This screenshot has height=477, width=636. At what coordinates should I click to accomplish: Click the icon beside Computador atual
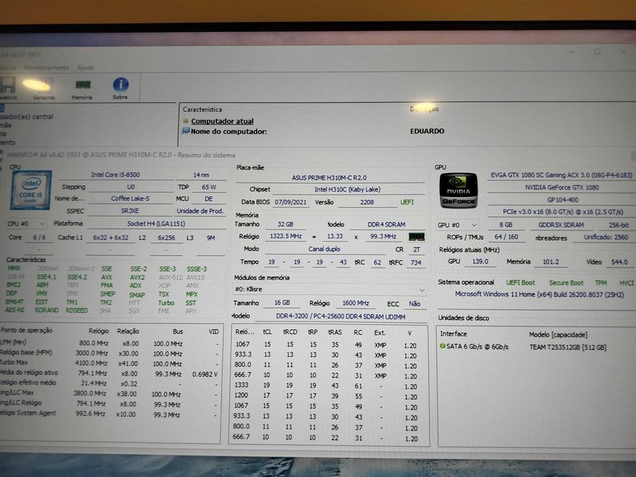point(186,121)
